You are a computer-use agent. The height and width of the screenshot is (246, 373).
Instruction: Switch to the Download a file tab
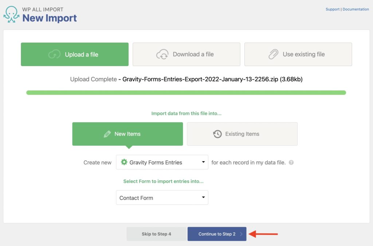(186, 54)
